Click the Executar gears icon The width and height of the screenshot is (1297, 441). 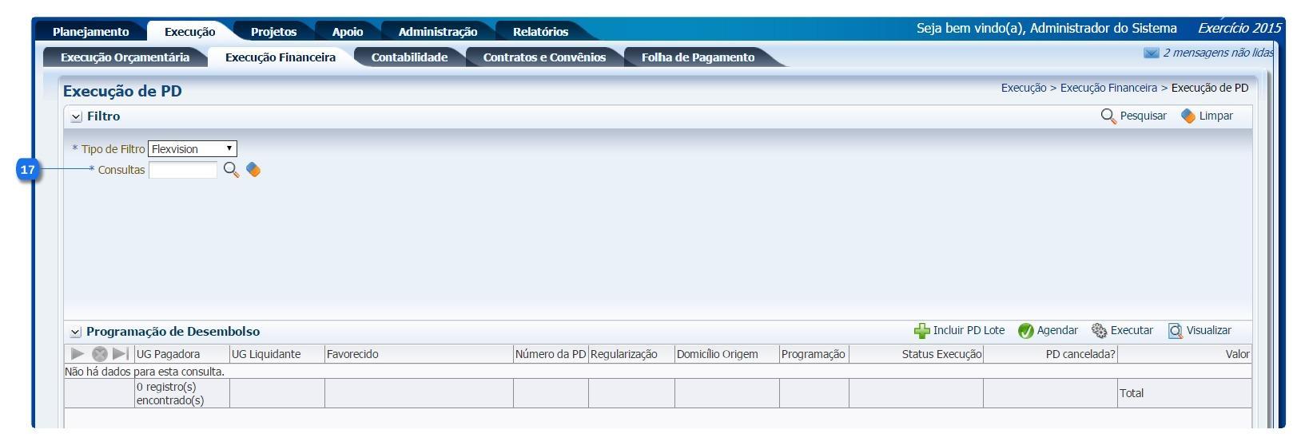1099,331
